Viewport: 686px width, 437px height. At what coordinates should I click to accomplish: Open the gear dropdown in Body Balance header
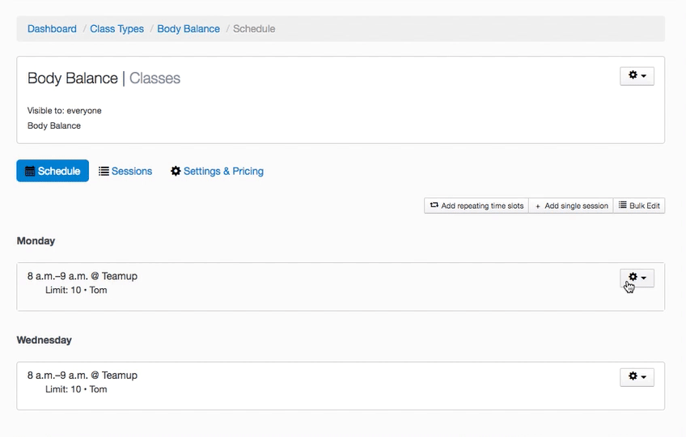[x=637, y=75]
